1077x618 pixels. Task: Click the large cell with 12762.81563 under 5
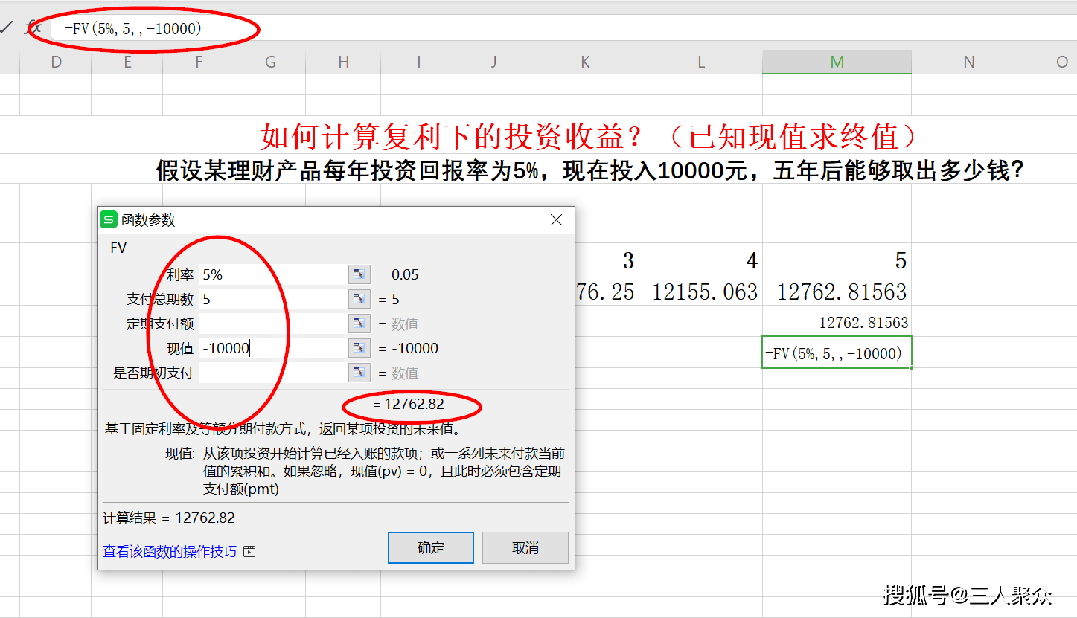[837, 292]
